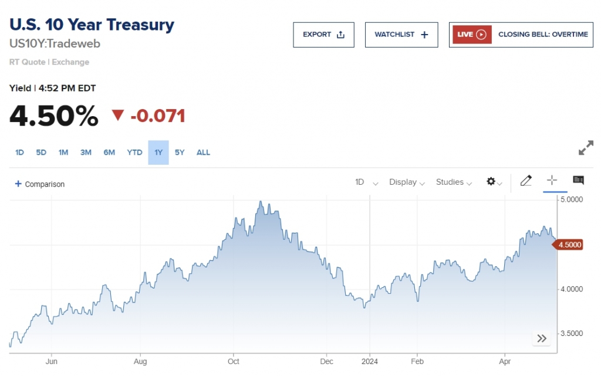Screen dimensions: 601x377
Task: Add a Comparison symbol
Action: coord(40,184)
